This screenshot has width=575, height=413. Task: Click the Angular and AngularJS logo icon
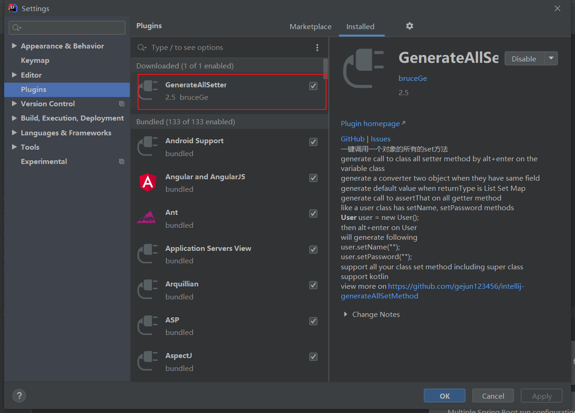(148, 182)
